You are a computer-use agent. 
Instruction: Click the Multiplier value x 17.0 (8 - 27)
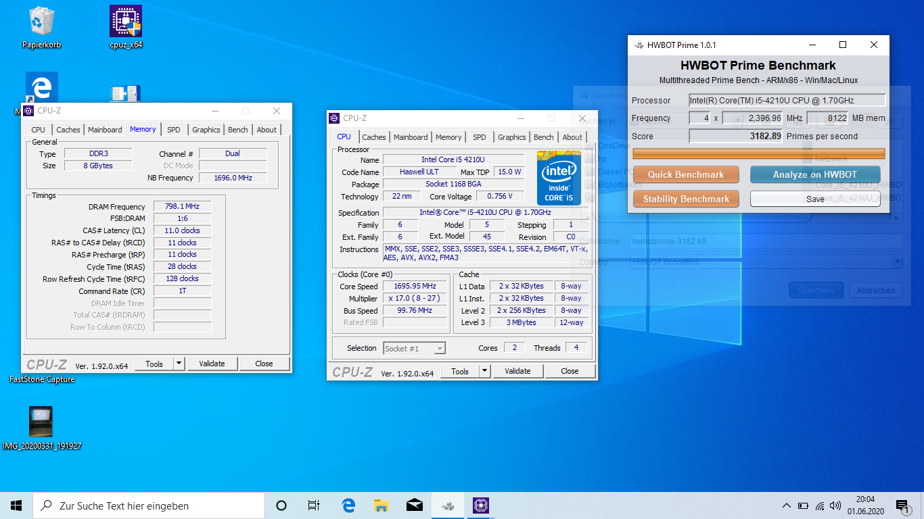[415, 298]
